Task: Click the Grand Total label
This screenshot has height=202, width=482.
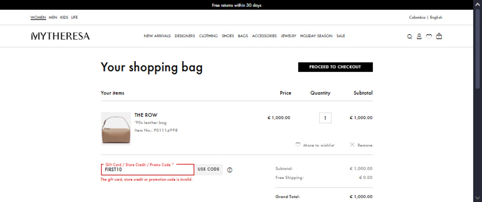Action: click(288, 197)
